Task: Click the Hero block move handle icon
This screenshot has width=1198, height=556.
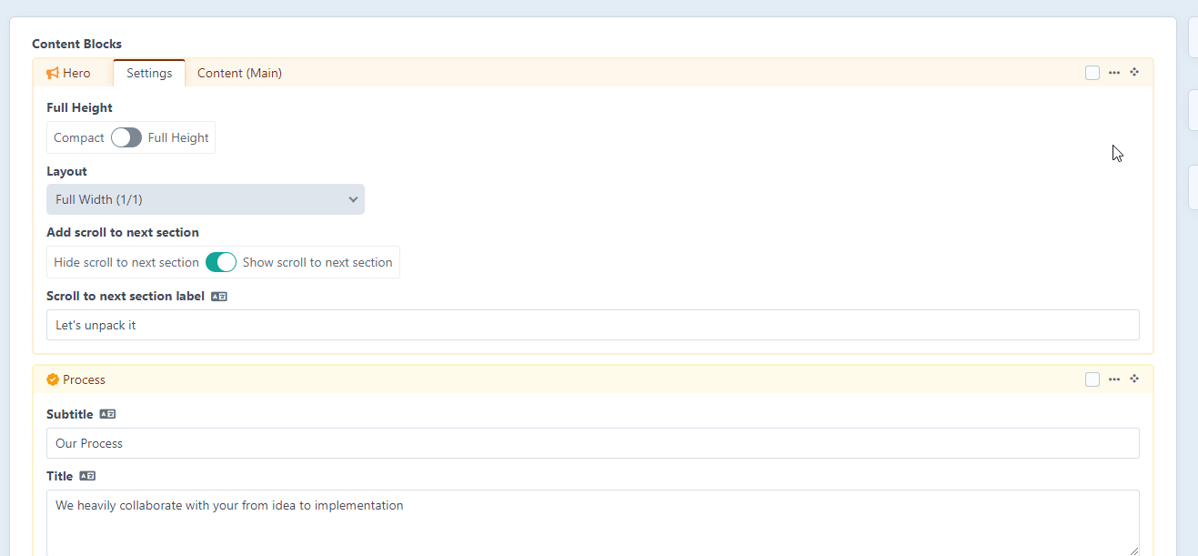Action: (x=1133, y=72)
